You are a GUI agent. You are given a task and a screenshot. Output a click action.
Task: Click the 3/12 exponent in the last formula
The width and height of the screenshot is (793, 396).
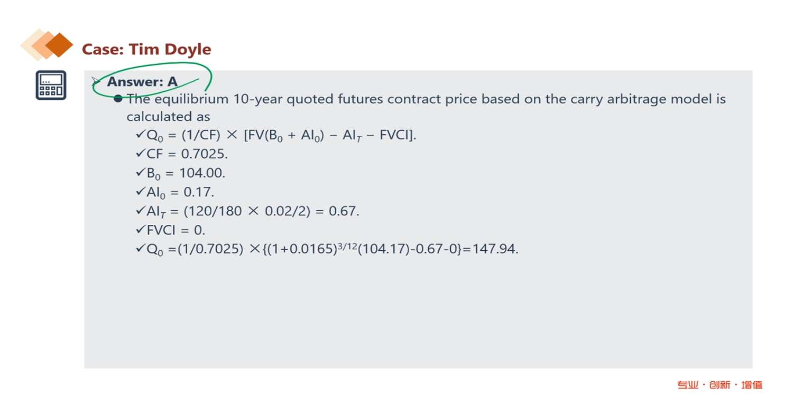346,244
